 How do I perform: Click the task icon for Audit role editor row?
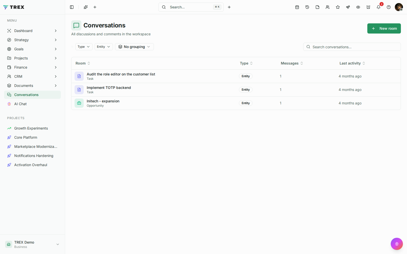[79, 76]
